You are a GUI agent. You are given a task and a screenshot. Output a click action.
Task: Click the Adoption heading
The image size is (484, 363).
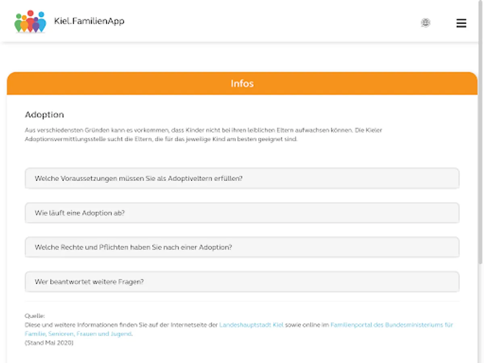pos(44,115)
